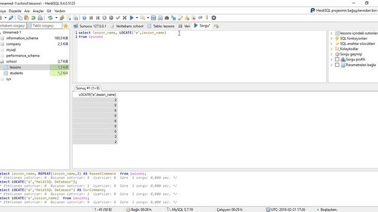378x212 pixels.
Task: Click into the Tablo süzgeci filter field
Action: pos(45,25)
